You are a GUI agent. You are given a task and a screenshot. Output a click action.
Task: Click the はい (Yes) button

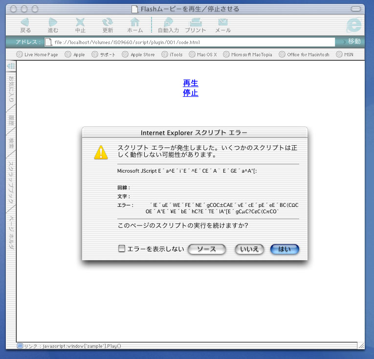(285, 249)
